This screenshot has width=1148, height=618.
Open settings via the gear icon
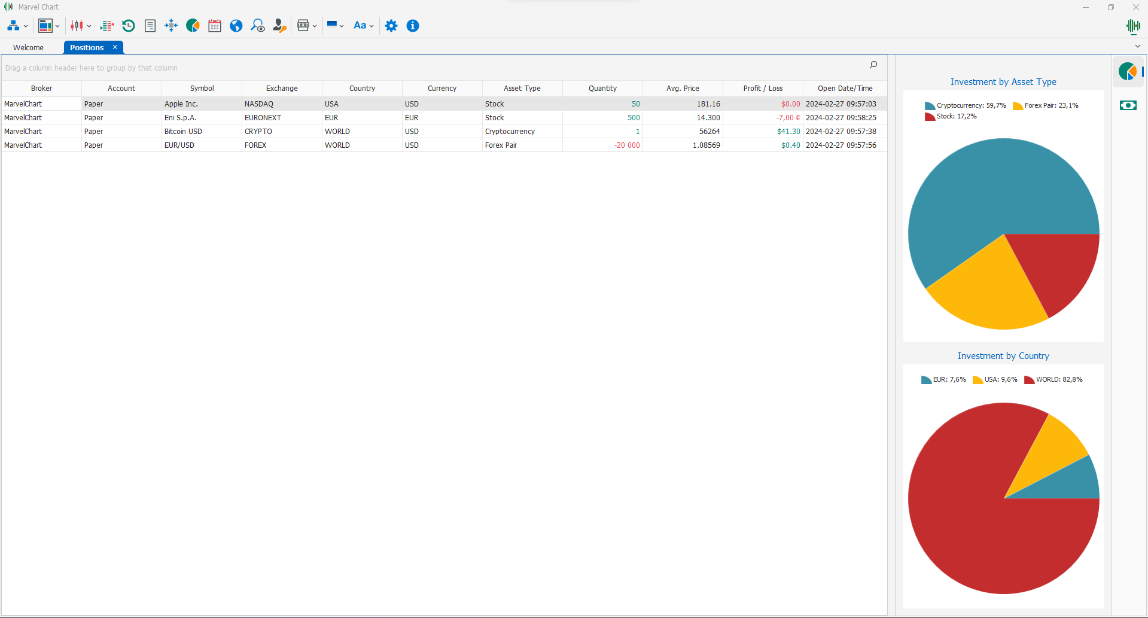(x=391, y=26)
